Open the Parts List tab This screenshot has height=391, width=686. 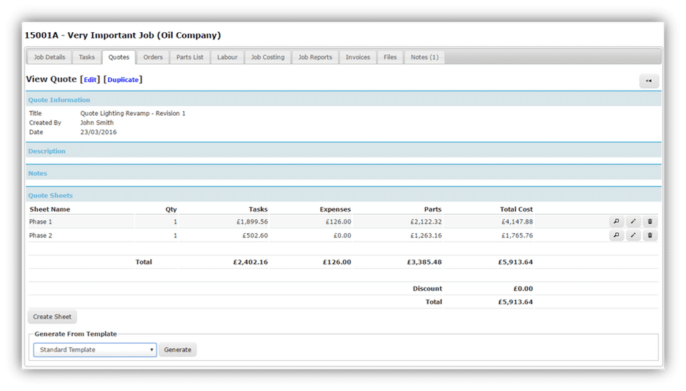point(190,57)
